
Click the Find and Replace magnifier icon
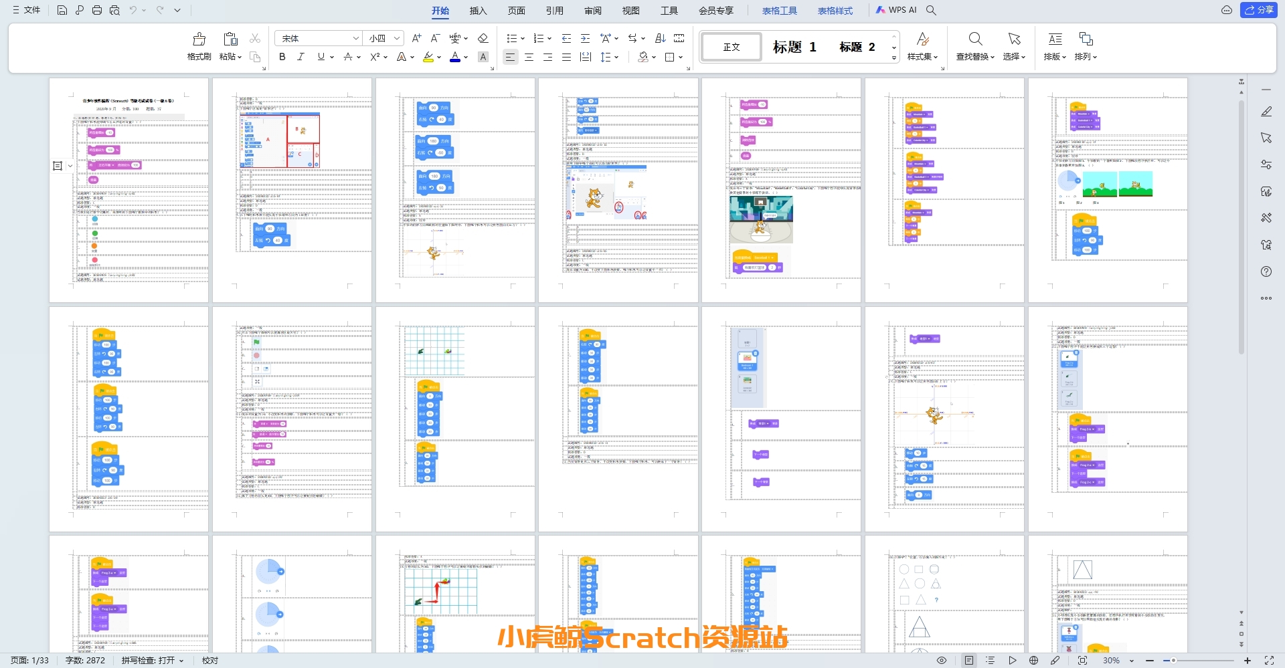975,39
